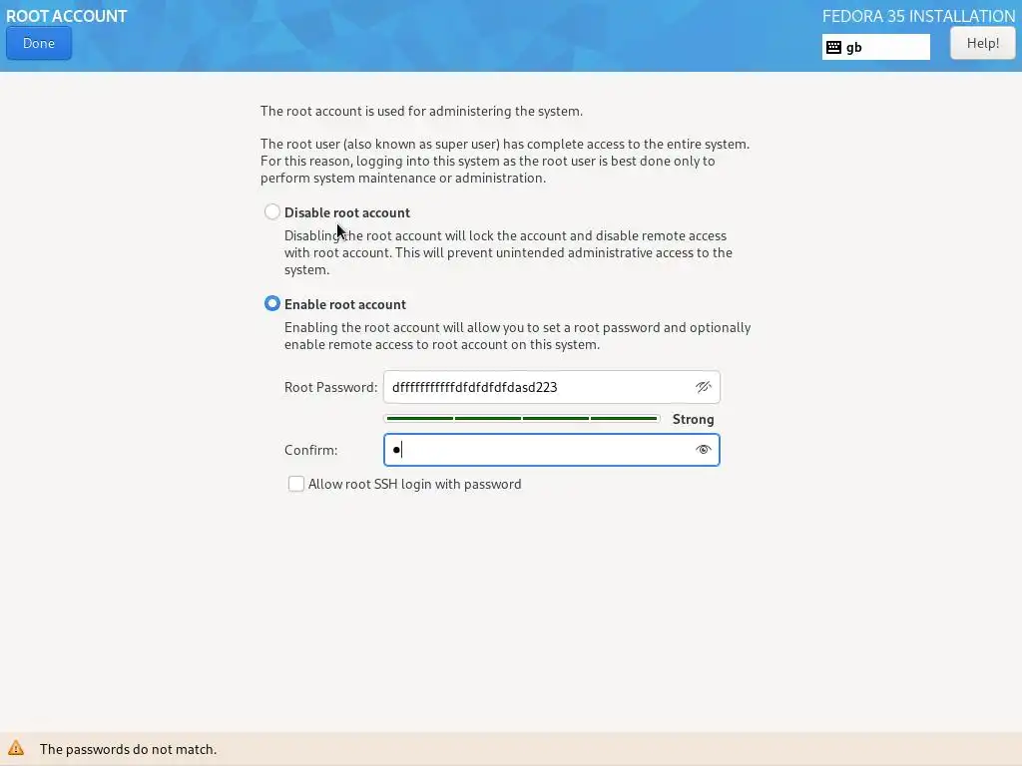Select the Enable root account radio button
1022x766 pixels.
point(272,303)
